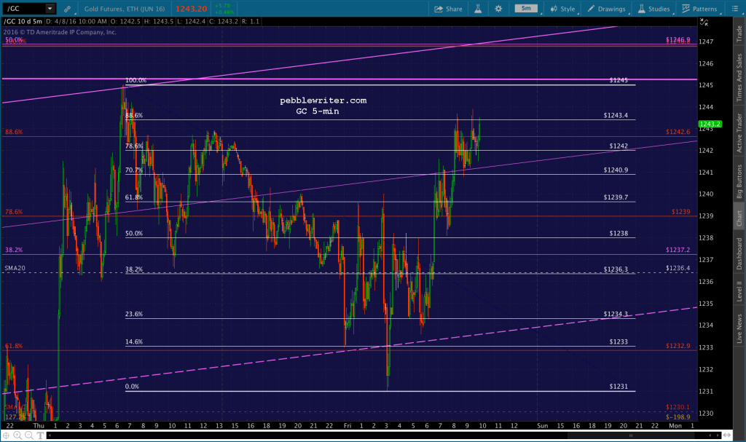Viewport: 746px width, 442px height.
Task: Click the magenta $1237.2 level label
Action: (x=678, y=250)
